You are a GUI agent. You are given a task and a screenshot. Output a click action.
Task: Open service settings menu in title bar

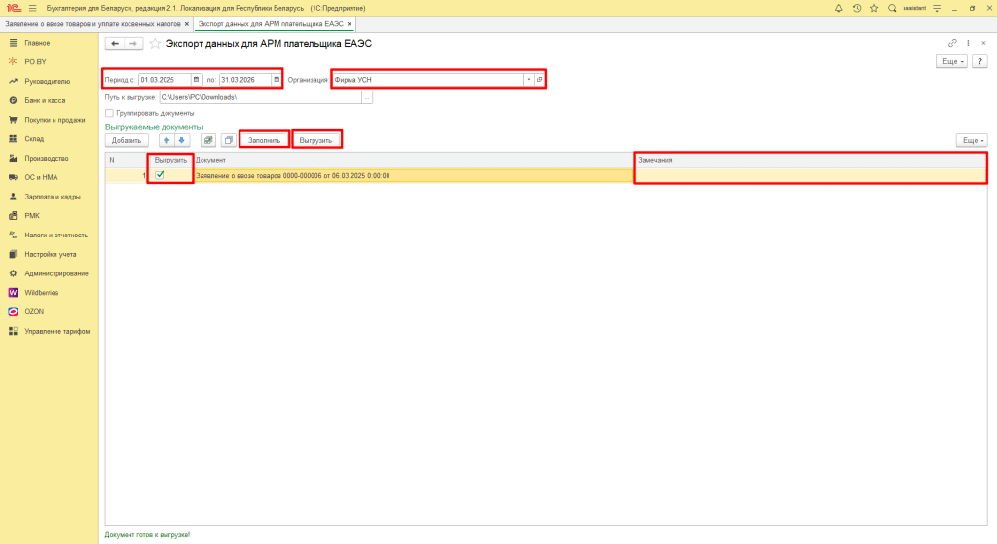point(937,8)
